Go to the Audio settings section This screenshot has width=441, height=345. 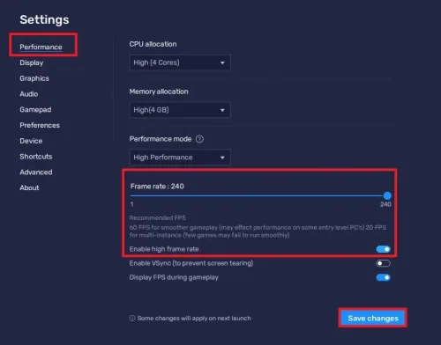(29, 94)
